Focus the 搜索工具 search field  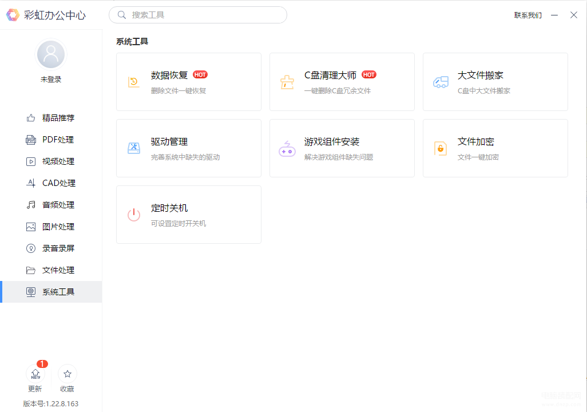point(197,15)
